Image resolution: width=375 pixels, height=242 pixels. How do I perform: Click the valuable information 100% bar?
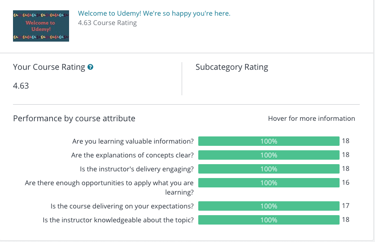[x=269, y=141]
